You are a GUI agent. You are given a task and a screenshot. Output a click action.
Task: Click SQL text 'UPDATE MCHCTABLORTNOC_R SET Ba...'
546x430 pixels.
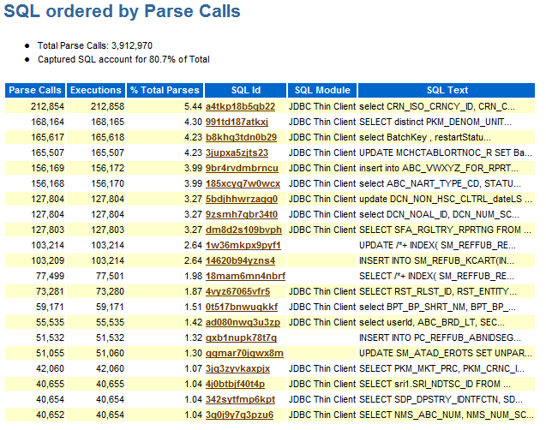(446, 152)
